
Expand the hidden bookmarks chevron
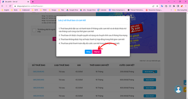coord(171,10)
